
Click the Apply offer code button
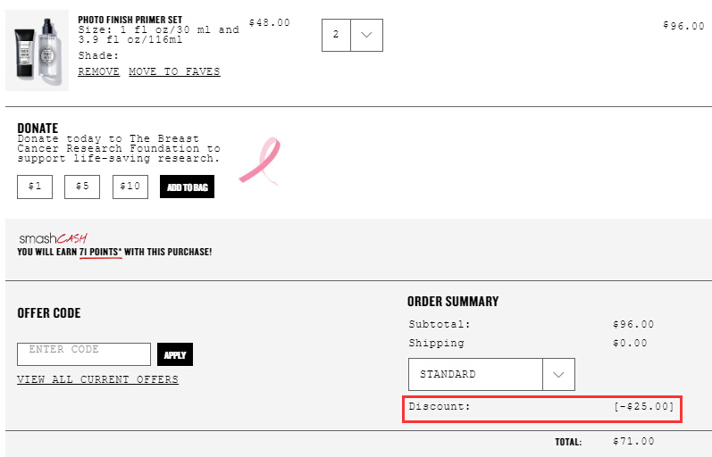pyautogui.click(x=175, y=354)
